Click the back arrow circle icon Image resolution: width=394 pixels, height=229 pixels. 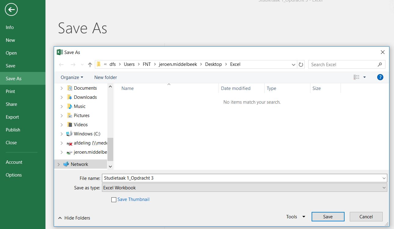click(x=11, y=10)
